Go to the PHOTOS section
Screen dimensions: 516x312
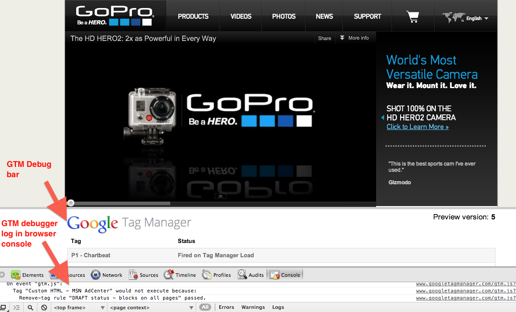click(x=284, y=16)
